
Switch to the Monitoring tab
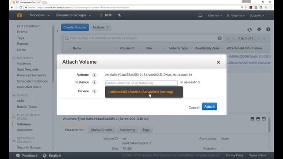point(127,130)
